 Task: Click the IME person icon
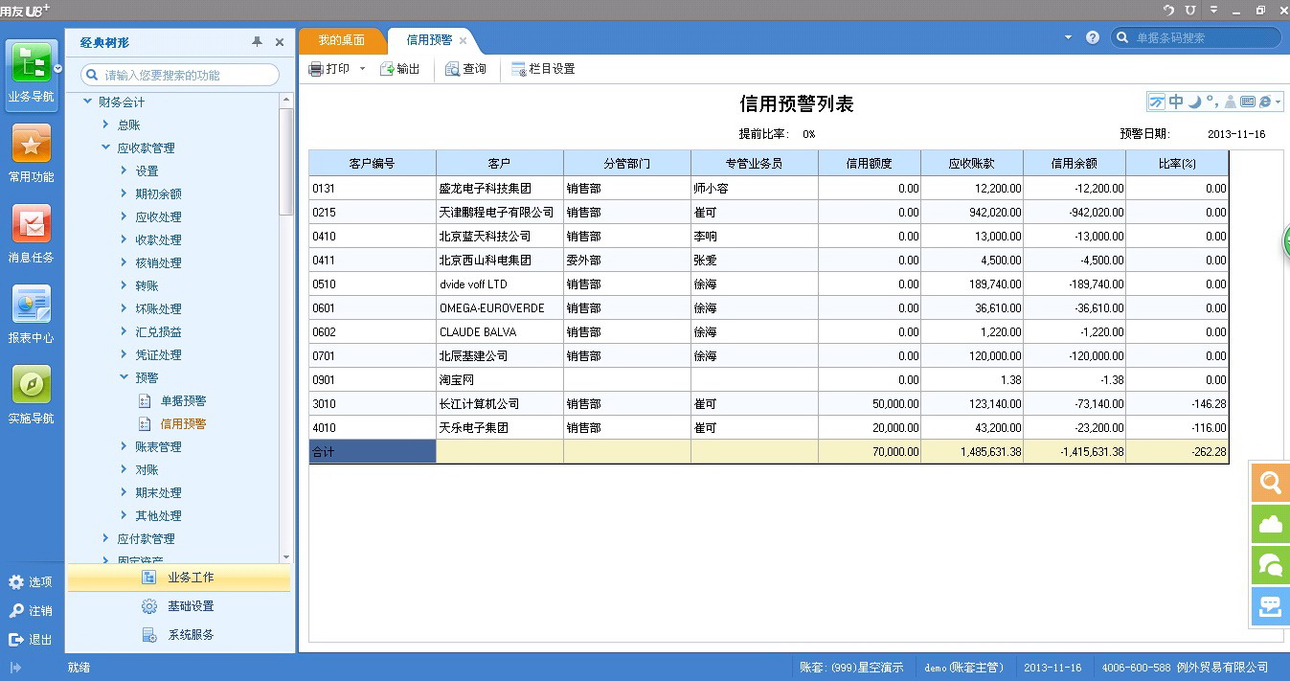(x=1231, y=102)
